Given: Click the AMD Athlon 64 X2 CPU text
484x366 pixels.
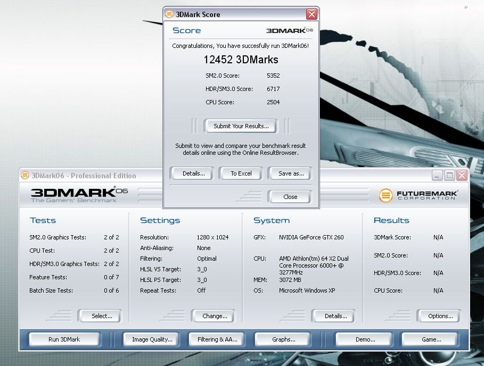Looking at the screenshot, I should 314,265.
